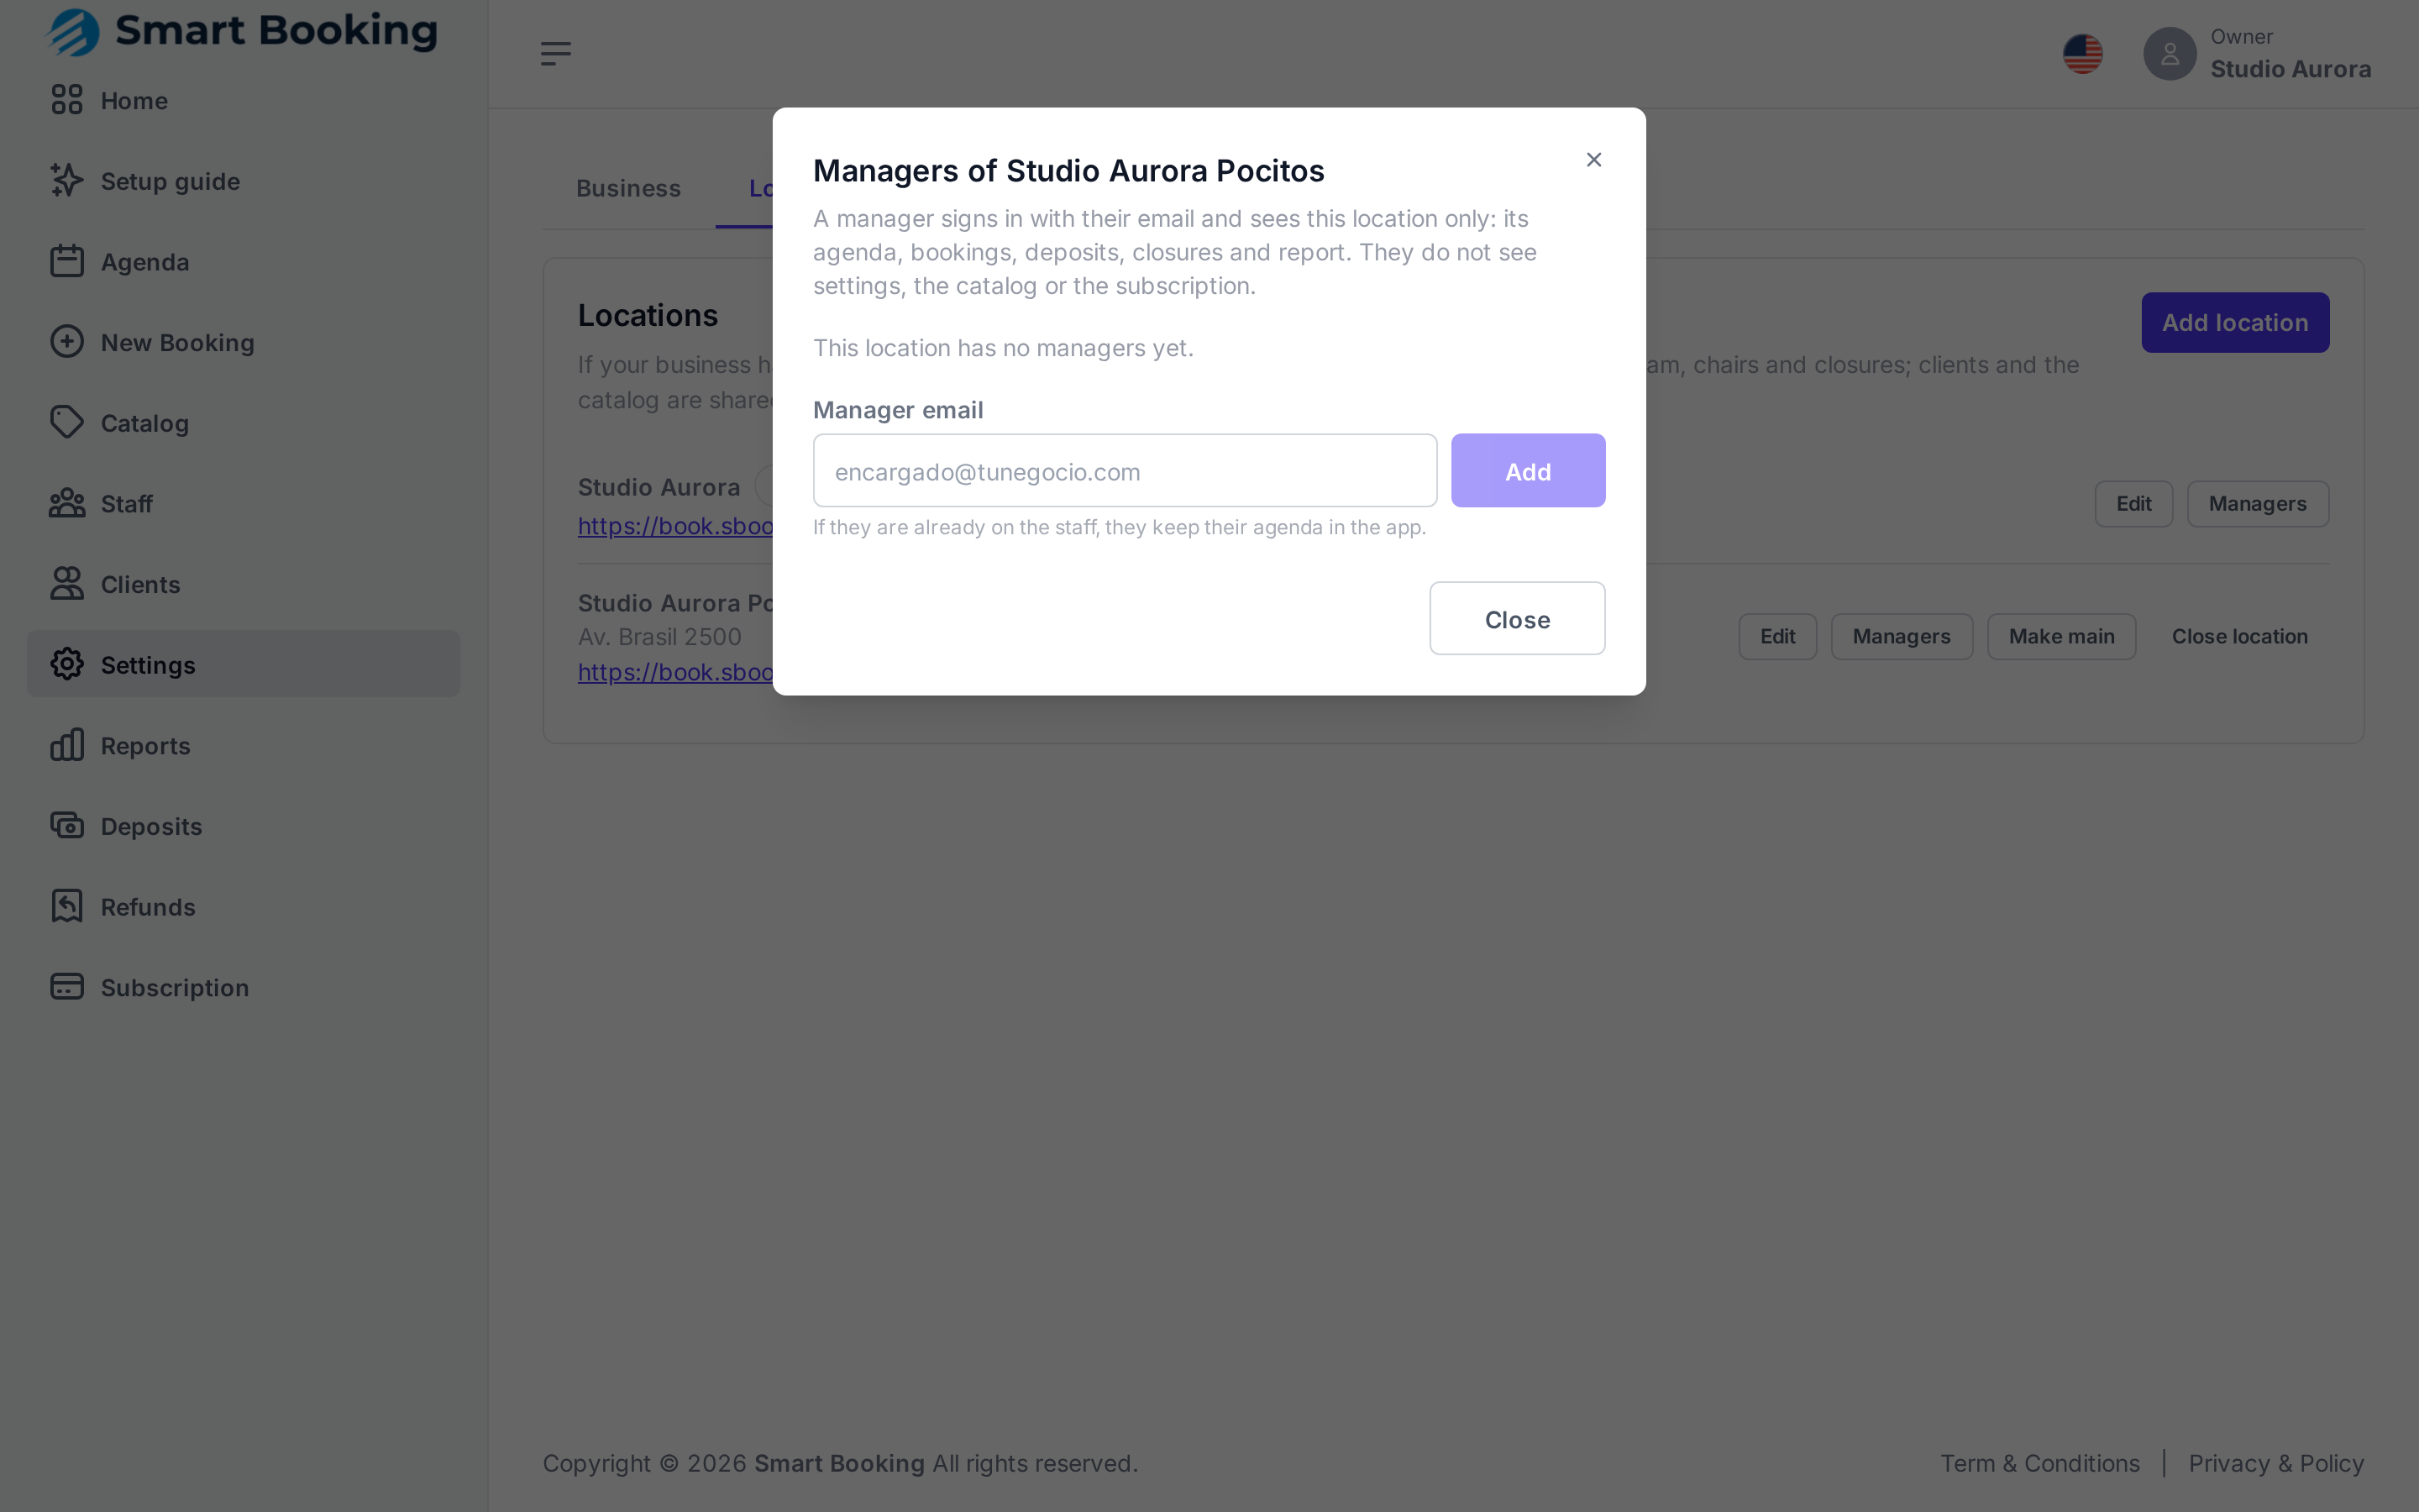Image resolution: width=2419 pixels, height=1512 pixels.
Task: Open the Deposits icon
Action: pyautogui.click(x=66, y=826)
